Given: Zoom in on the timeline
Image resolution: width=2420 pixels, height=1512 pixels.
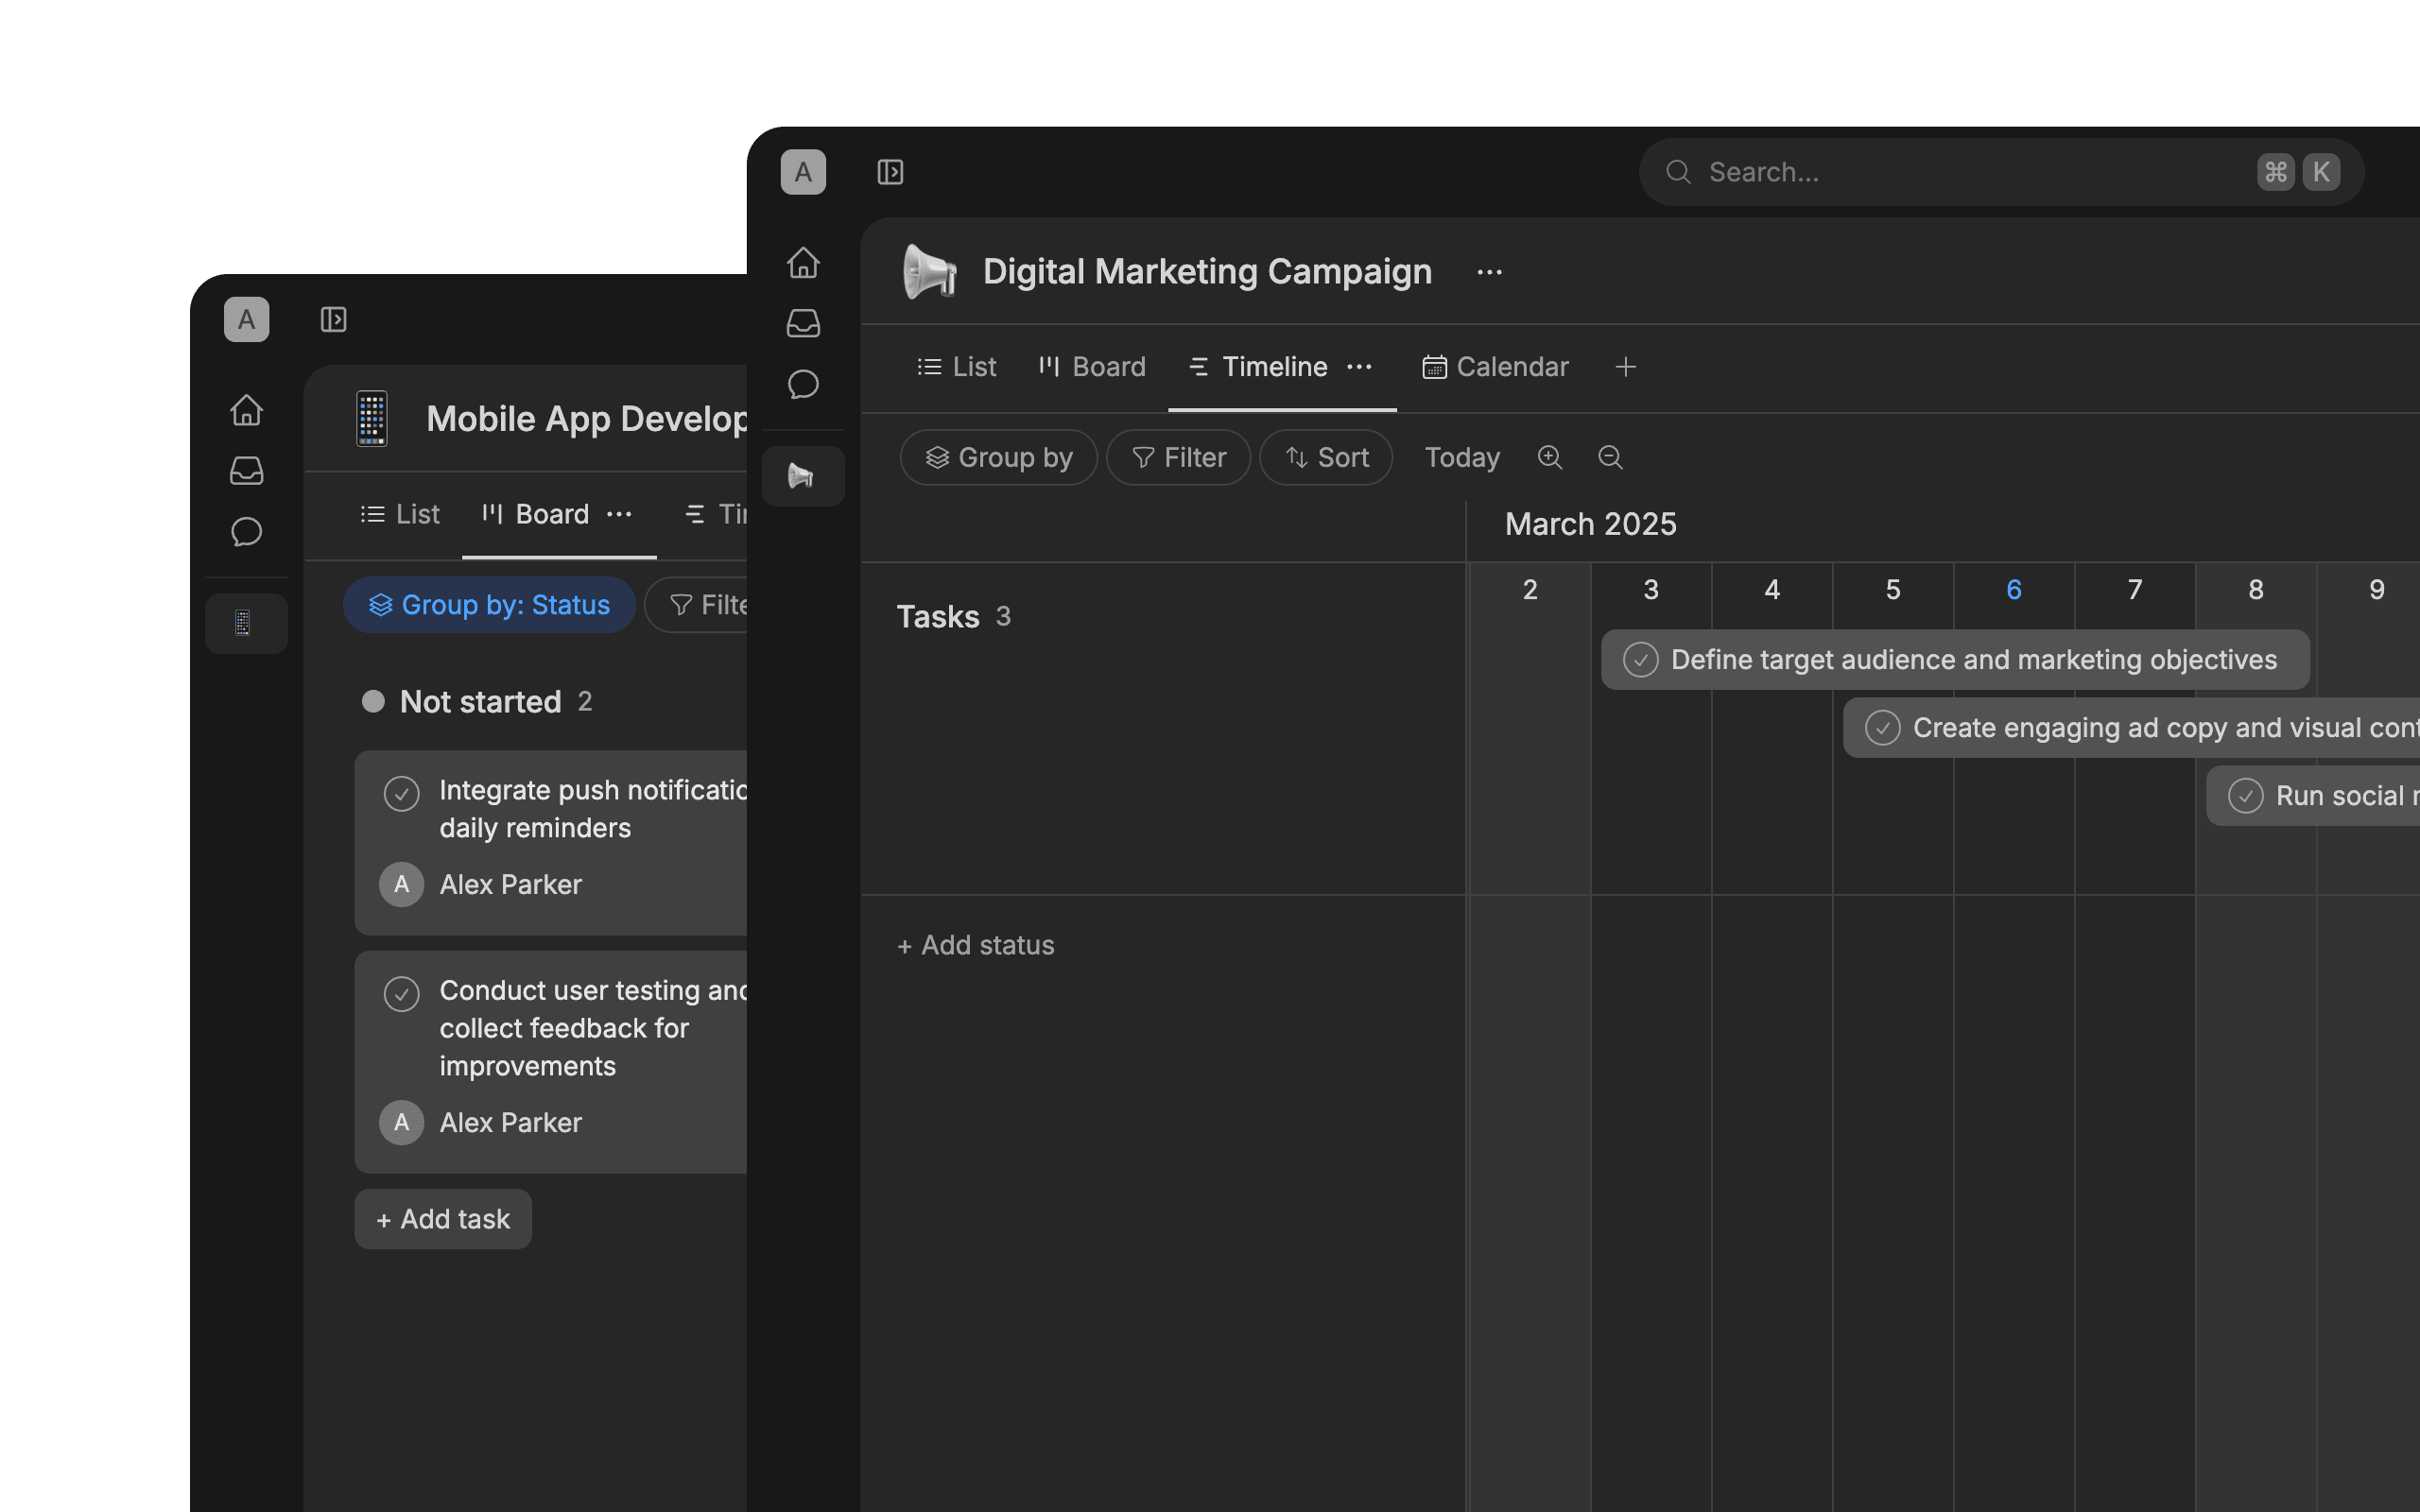Looking at the screenshot, I should click(1549, 457).
